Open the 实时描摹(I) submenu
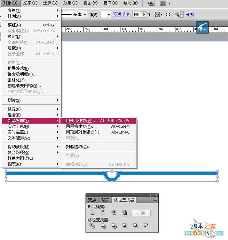This screenshot has height=240, width=228. click(31, 132)
